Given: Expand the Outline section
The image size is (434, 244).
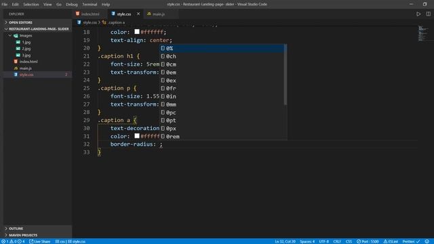Looking at the screenshot, I should 37,228.
